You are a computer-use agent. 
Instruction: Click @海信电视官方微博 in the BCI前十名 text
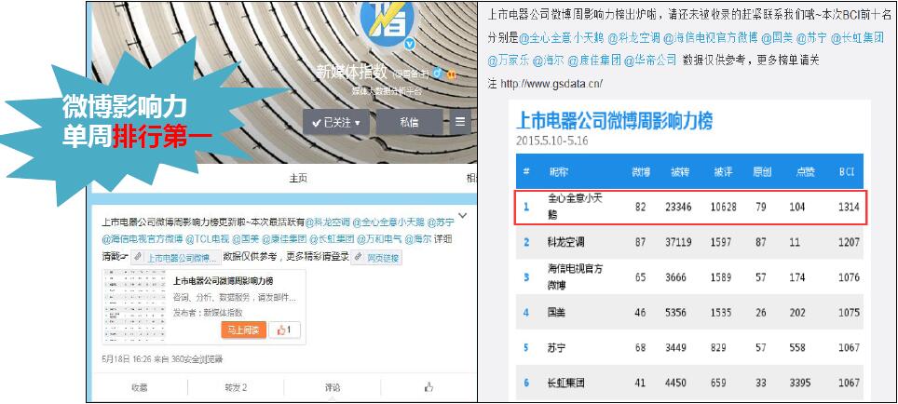pos(710,38)
